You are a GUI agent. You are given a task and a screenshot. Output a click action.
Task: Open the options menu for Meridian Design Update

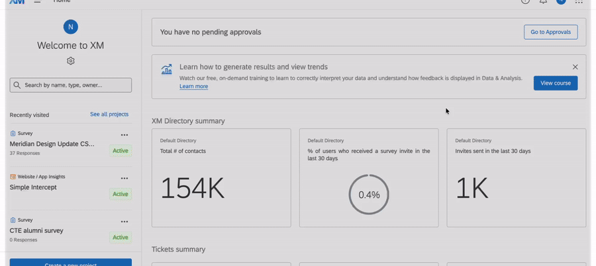point(124,135)
